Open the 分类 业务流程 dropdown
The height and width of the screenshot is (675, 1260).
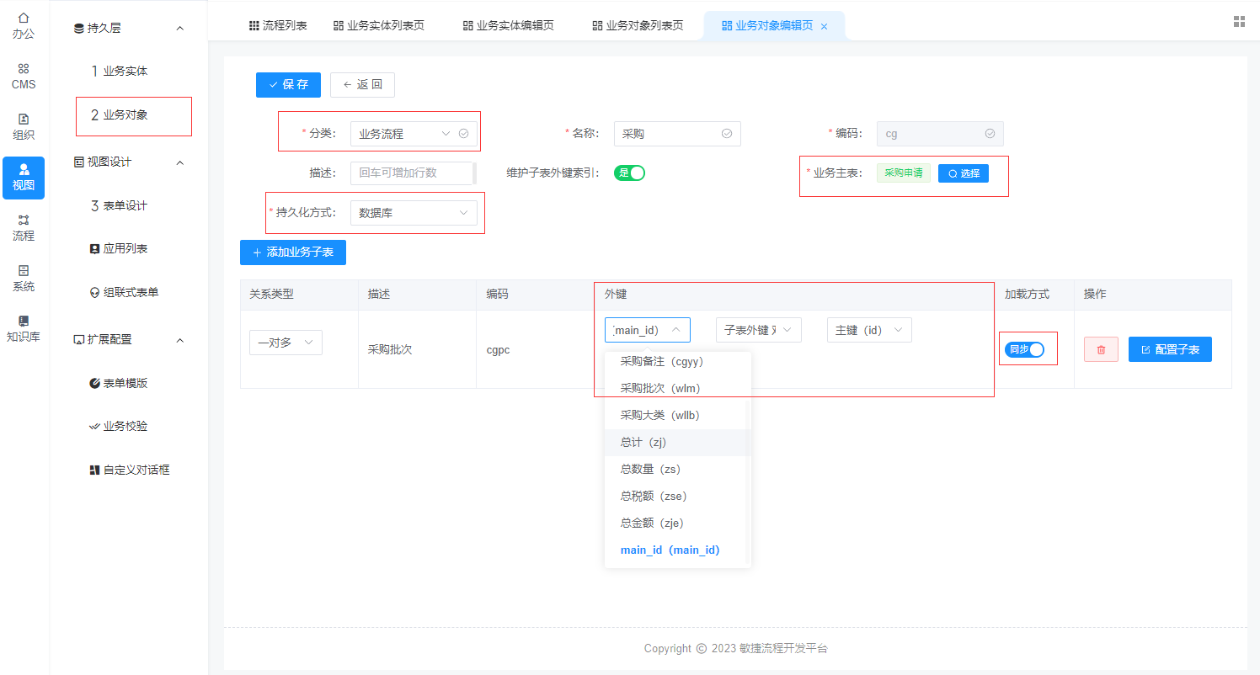(414, 133)
